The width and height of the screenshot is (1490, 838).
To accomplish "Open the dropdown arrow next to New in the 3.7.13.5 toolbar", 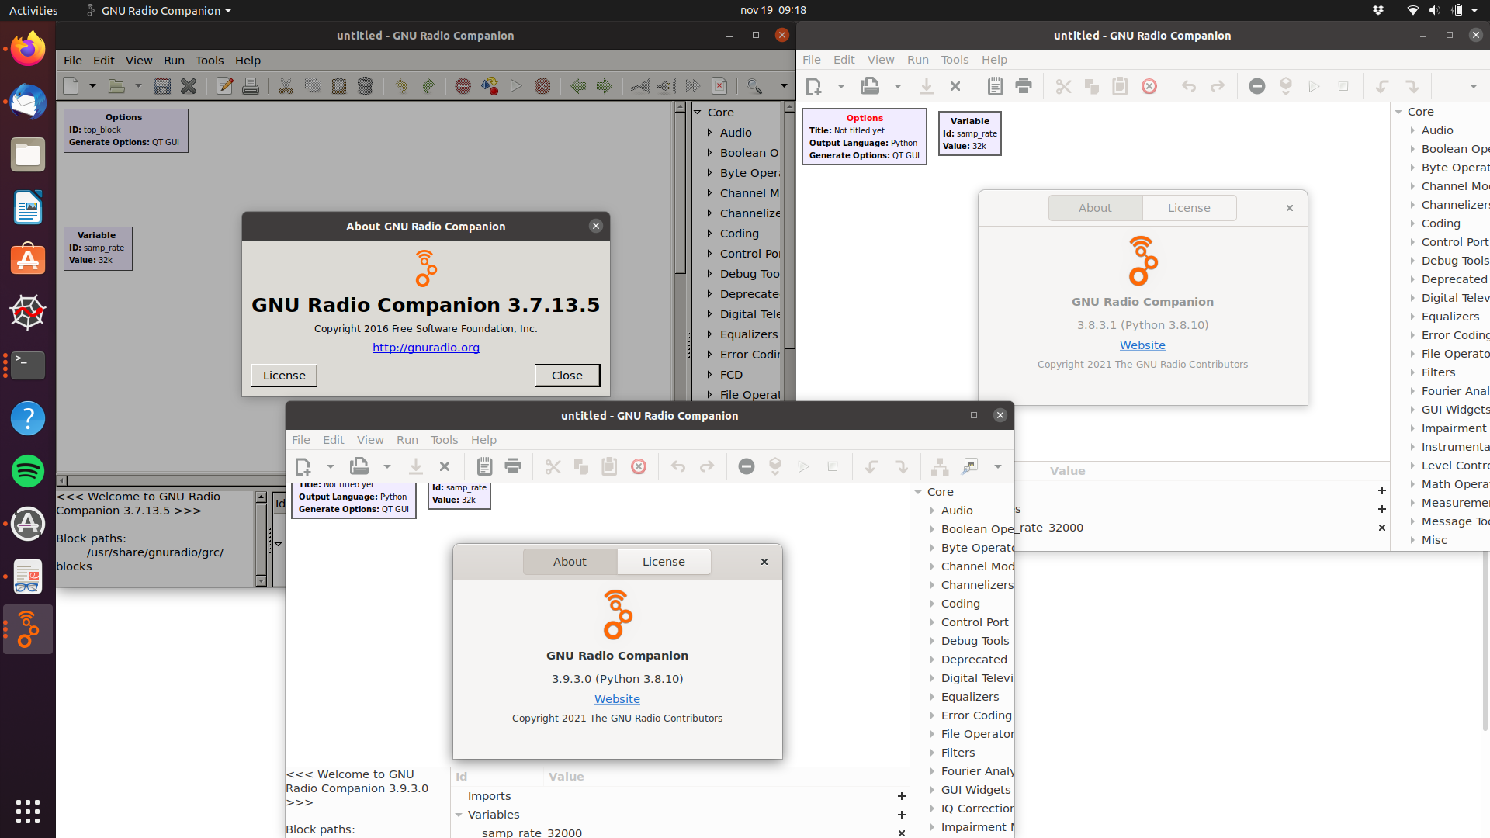I will 92,86.
